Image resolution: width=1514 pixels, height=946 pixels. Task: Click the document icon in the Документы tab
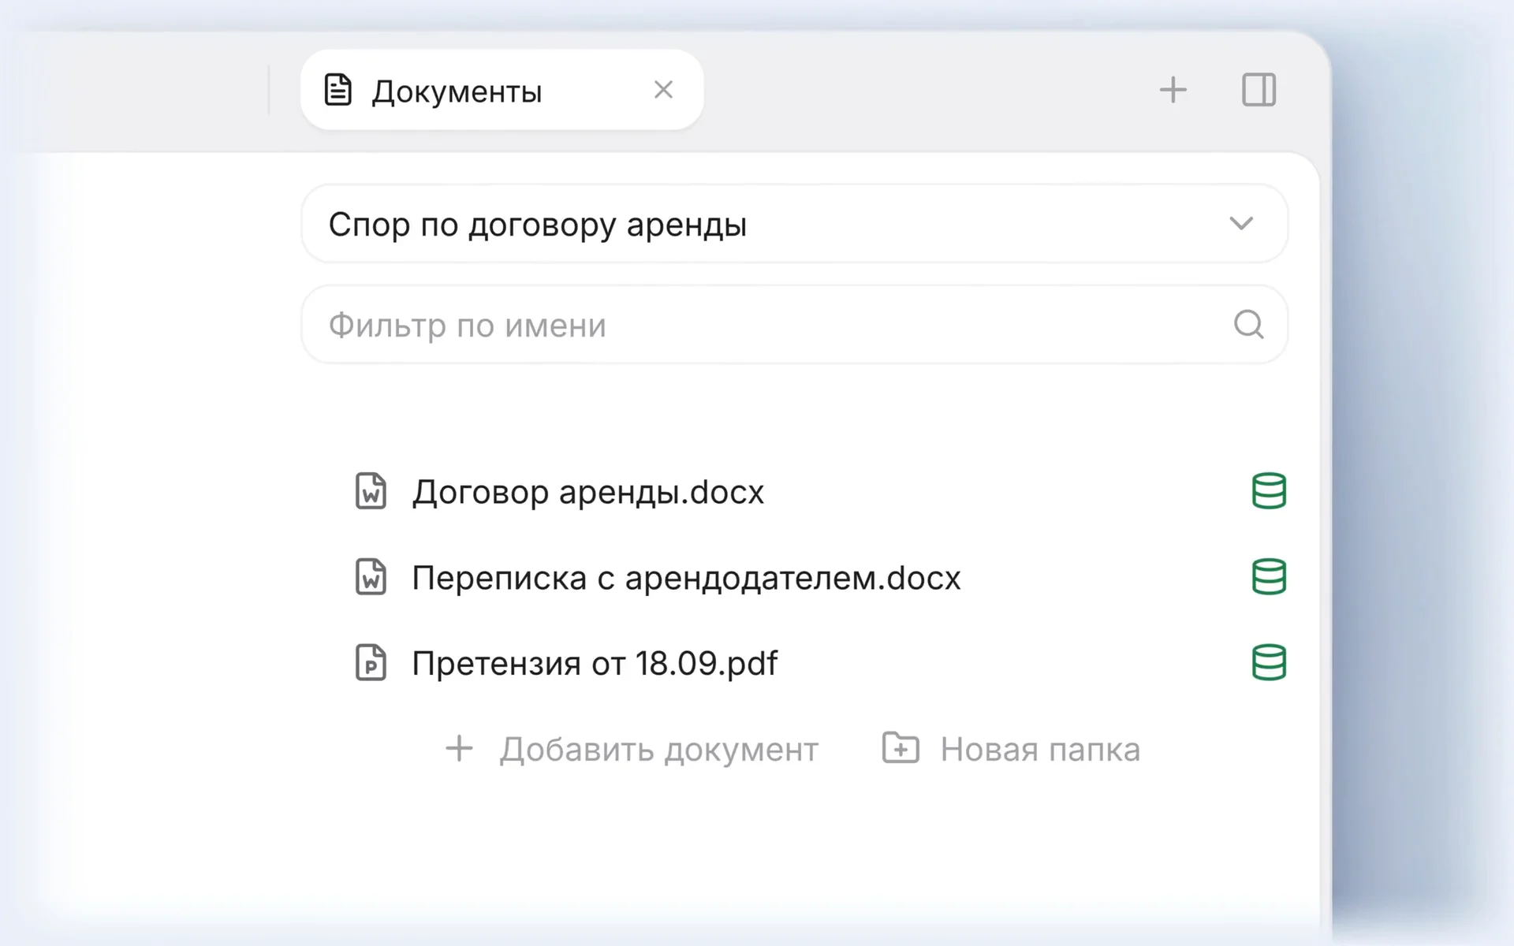338,90
